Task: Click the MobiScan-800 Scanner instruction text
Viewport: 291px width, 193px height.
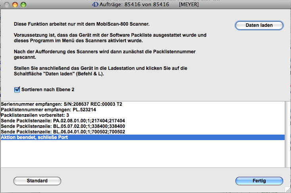Action: (x=81, y=24)
